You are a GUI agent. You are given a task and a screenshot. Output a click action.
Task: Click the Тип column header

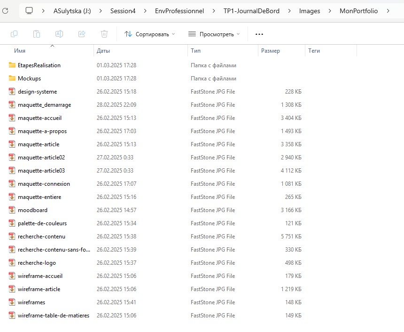[196, 50]
